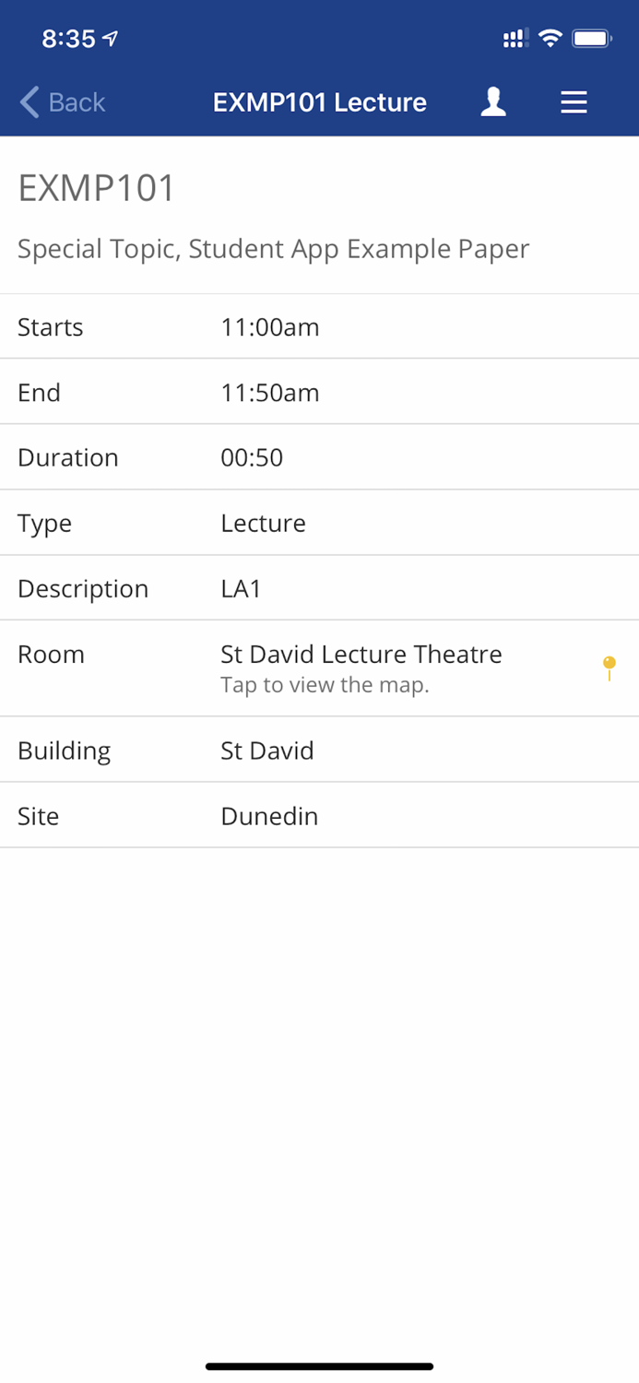Tap the battery indicator

(x=593, y=38)
